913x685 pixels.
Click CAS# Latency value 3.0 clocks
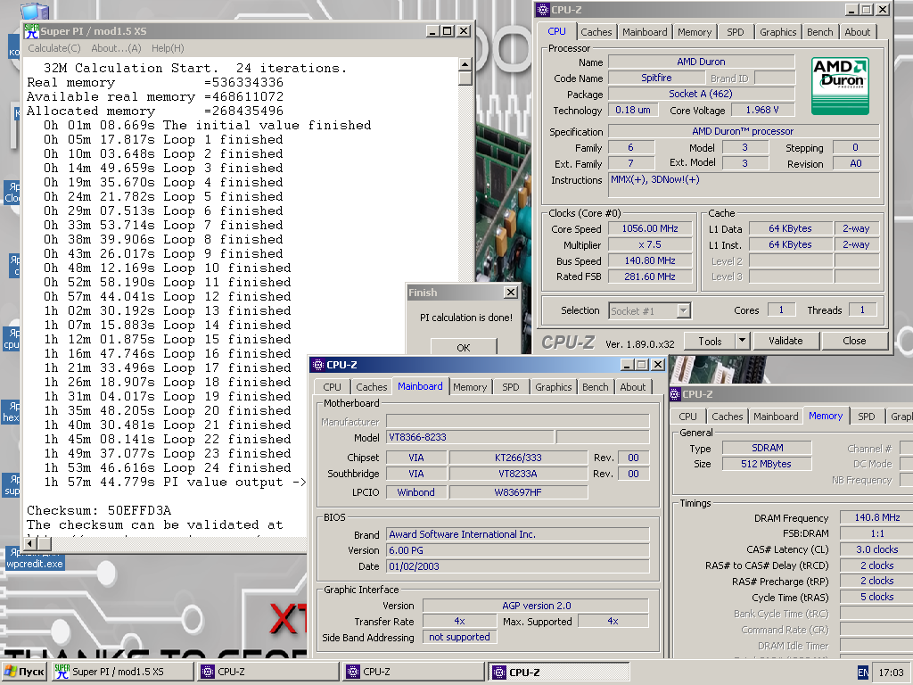pos(876,549)
